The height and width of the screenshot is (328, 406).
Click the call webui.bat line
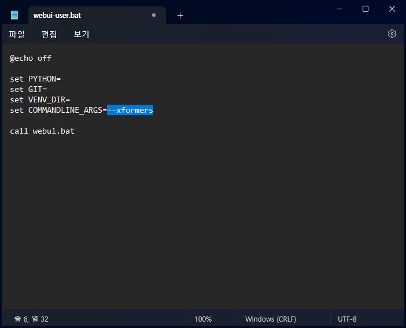tap(42, 131)
